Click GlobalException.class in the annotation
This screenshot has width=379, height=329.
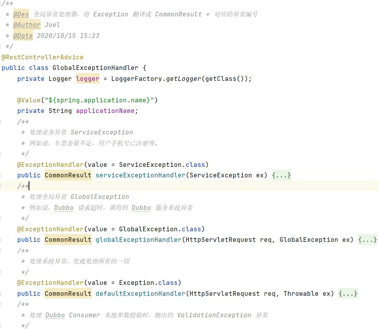[x=160, y=229]
